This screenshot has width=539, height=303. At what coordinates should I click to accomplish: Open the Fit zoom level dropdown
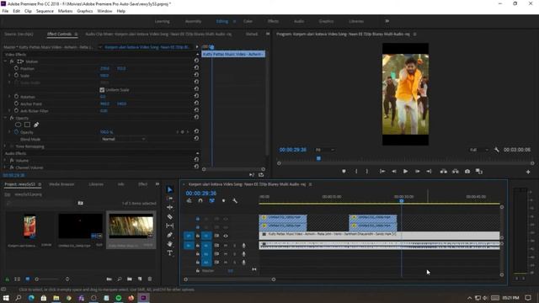[324, 150]
